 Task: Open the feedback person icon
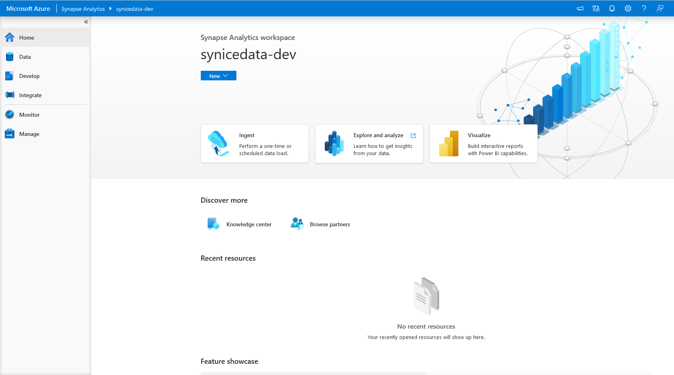tap(660, 8)
